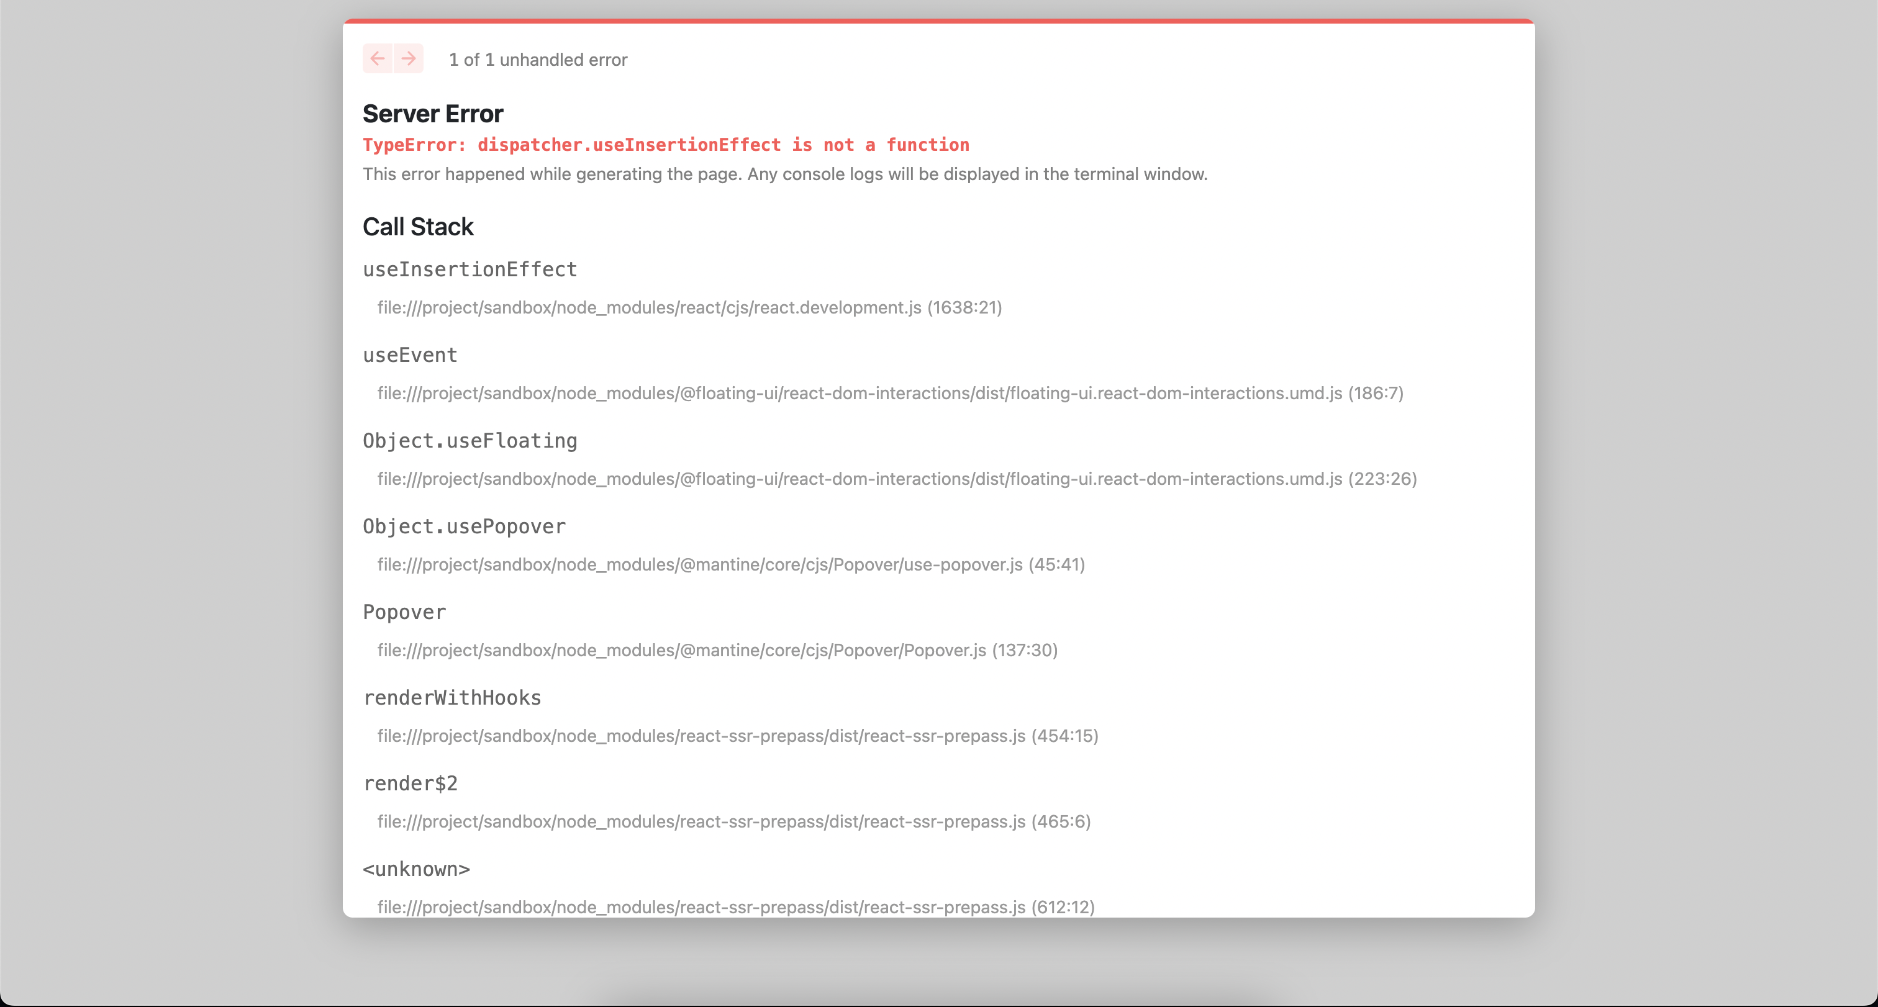Click the Call Stack heading
This screenshot has width=1878, height=1007.
[418, 226]
